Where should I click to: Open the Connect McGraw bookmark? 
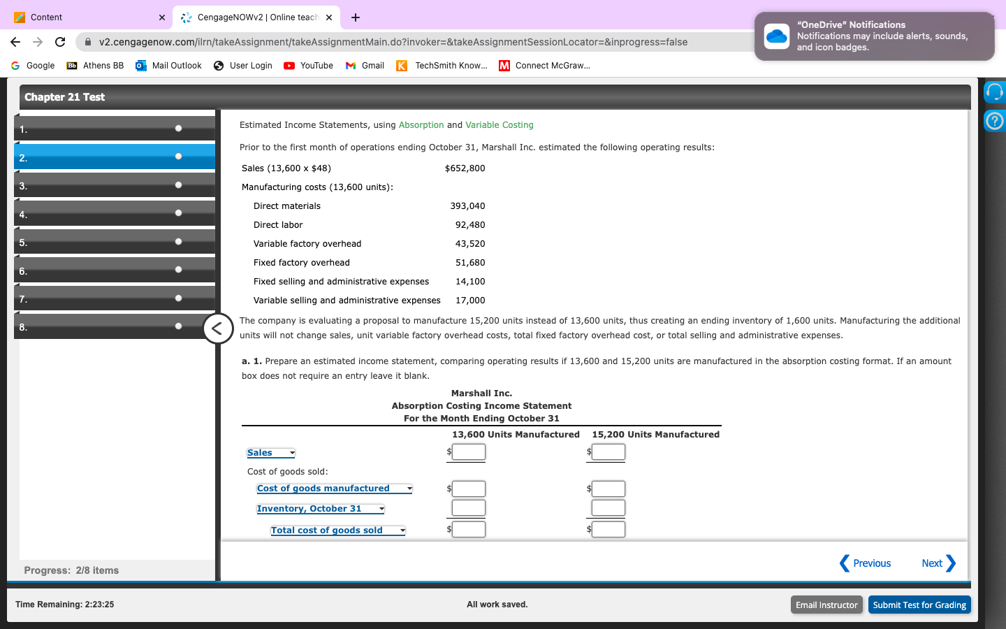click(x=544, y=66)
